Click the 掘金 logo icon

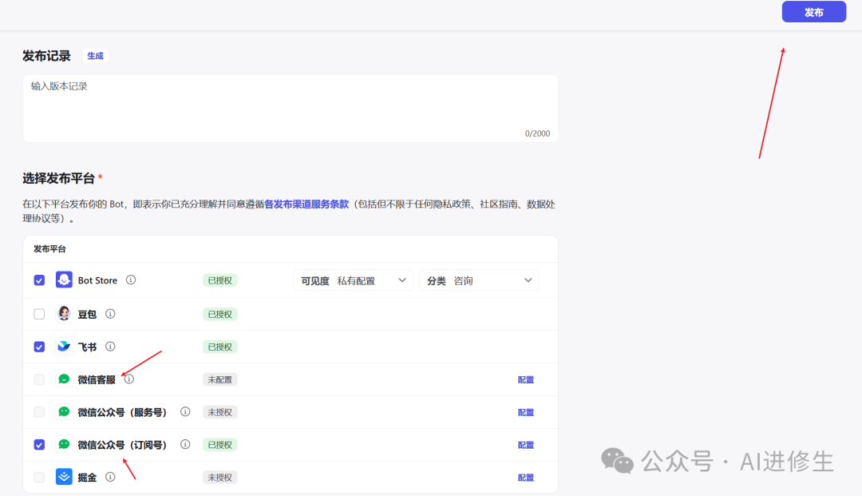[x=64, y=477]
